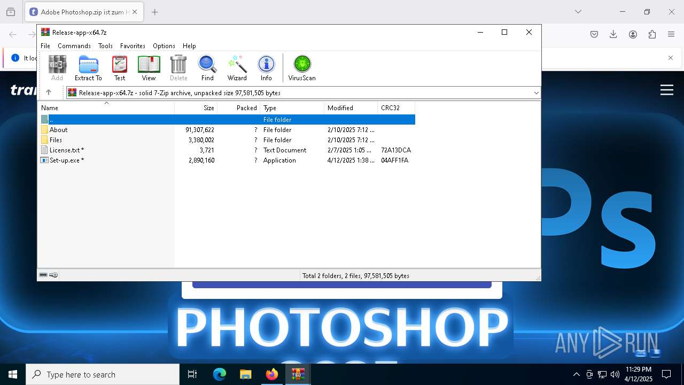The width and height of the screenshot is (684, 385).
Task: Click 'Text Document' type cell
Action: tap(285, 150)
